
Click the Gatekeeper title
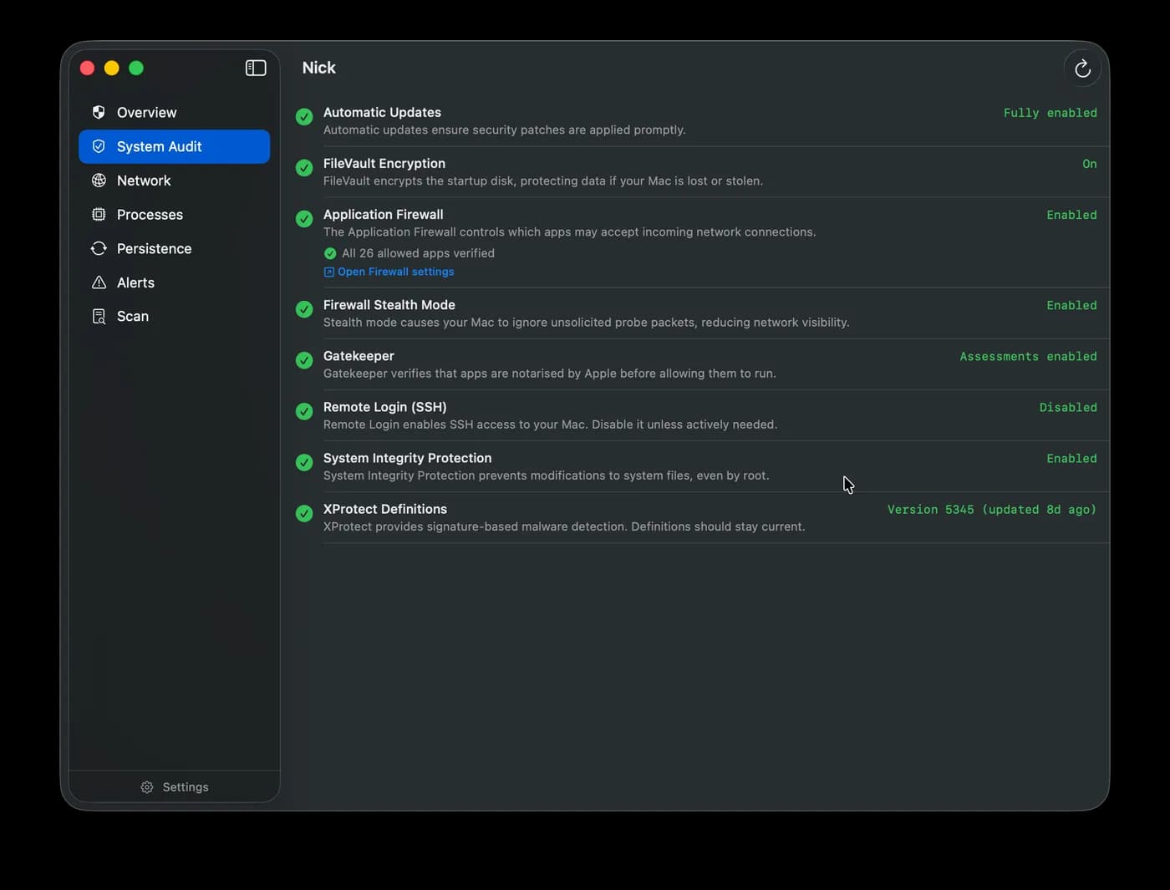[359, 355]
